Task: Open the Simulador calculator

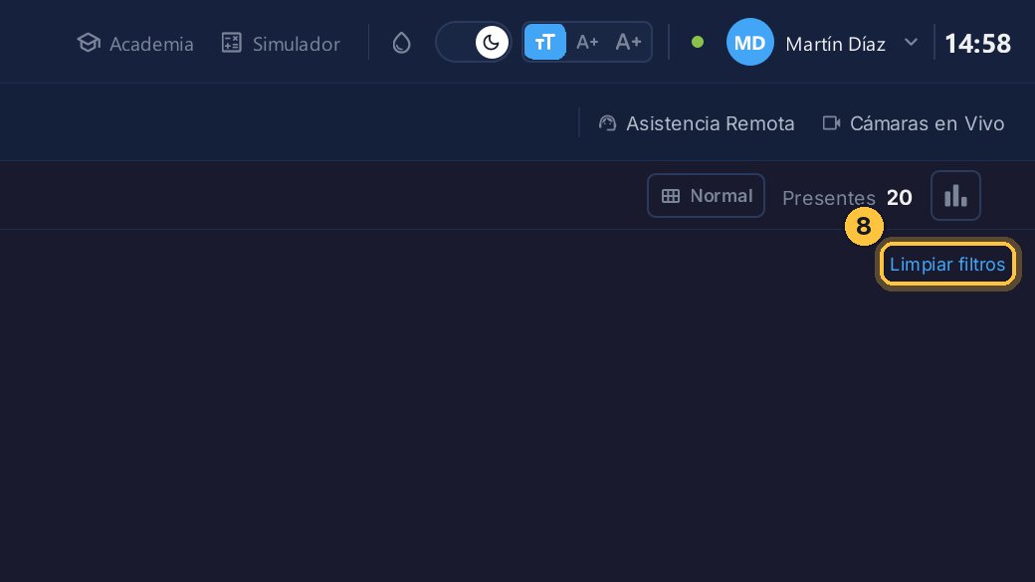Action: pos(281,44)
